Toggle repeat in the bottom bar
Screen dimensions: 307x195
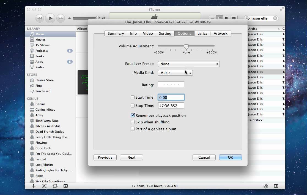[55, 186]
